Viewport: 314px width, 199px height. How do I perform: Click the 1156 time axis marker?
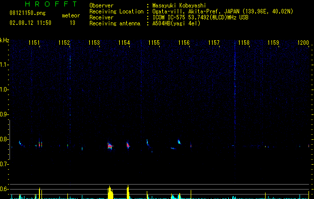point(184,43)
